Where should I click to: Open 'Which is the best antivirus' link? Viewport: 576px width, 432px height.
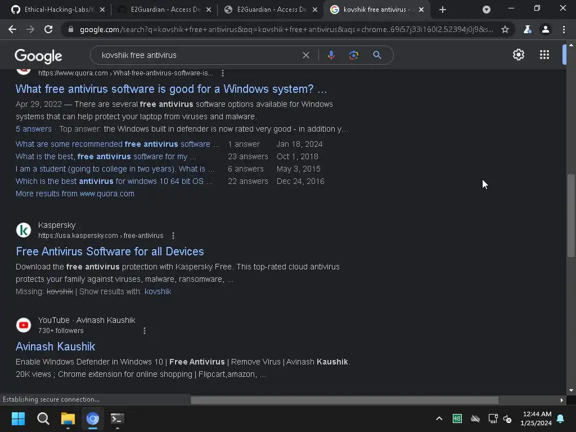(x=114, y=181)
